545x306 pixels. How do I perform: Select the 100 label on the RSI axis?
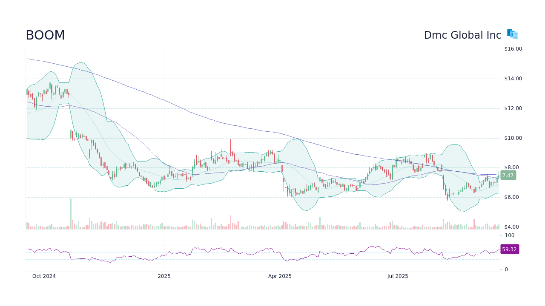pyautogui.click(x=510, y=235)
